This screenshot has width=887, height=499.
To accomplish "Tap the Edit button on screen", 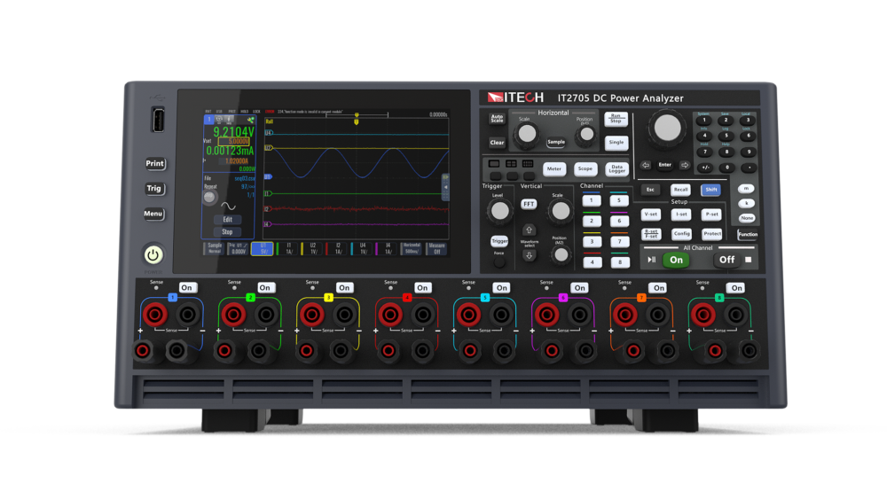I will coord(227,219).
